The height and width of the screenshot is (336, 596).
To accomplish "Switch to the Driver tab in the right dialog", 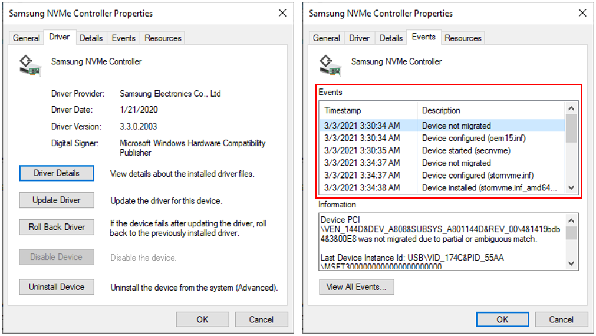I will (x=359, y=38).
